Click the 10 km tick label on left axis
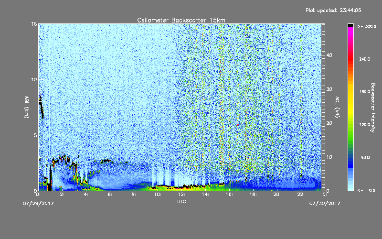The height and width of the screenshot is (239, 382). (34, 79)
